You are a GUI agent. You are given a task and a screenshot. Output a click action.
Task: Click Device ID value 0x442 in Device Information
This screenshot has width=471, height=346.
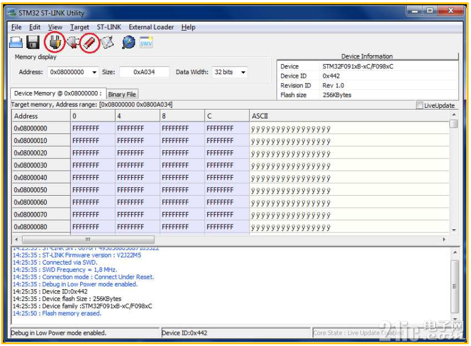(x=331, y=76)
